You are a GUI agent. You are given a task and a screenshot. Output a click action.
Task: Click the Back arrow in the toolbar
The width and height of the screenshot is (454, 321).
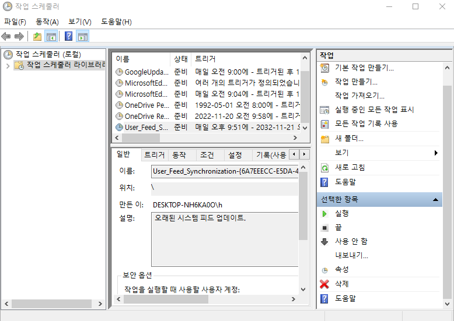coord(6,37)
